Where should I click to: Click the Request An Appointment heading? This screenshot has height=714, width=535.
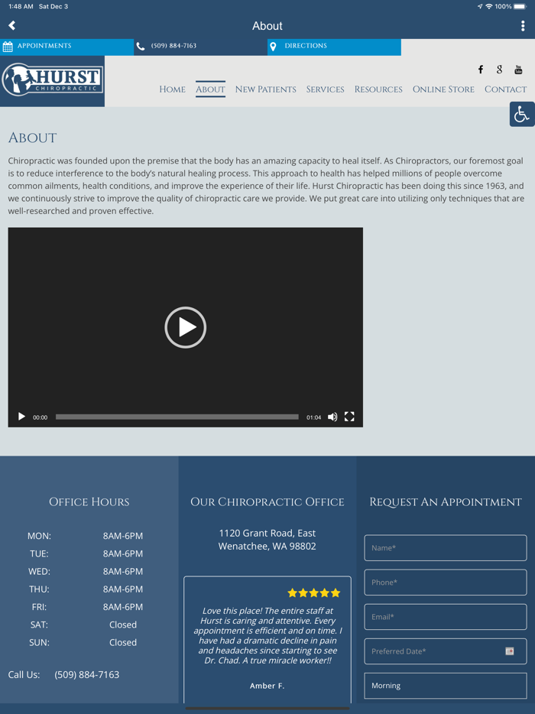tap(446, 501)
